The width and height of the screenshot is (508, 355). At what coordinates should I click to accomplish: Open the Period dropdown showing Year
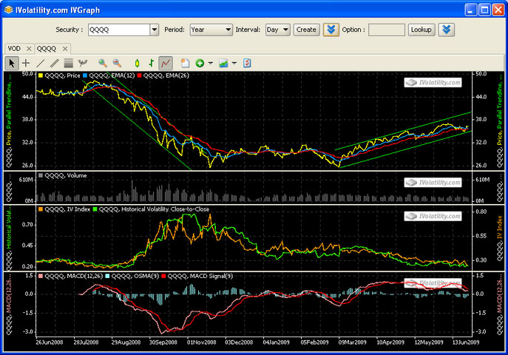pos(211,30)
